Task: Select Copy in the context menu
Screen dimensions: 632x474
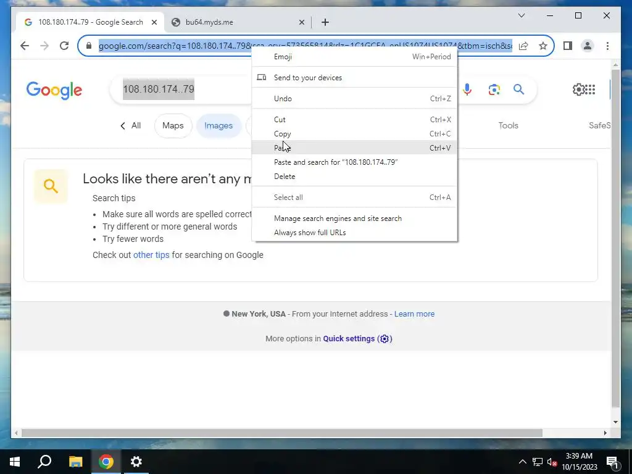Action: 354,134
